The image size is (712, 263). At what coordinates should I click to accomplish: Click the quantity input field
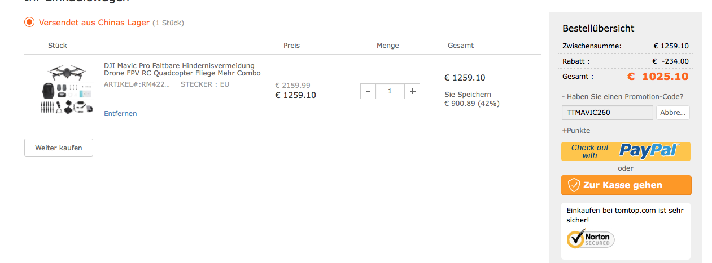click(x=390, y=91)
